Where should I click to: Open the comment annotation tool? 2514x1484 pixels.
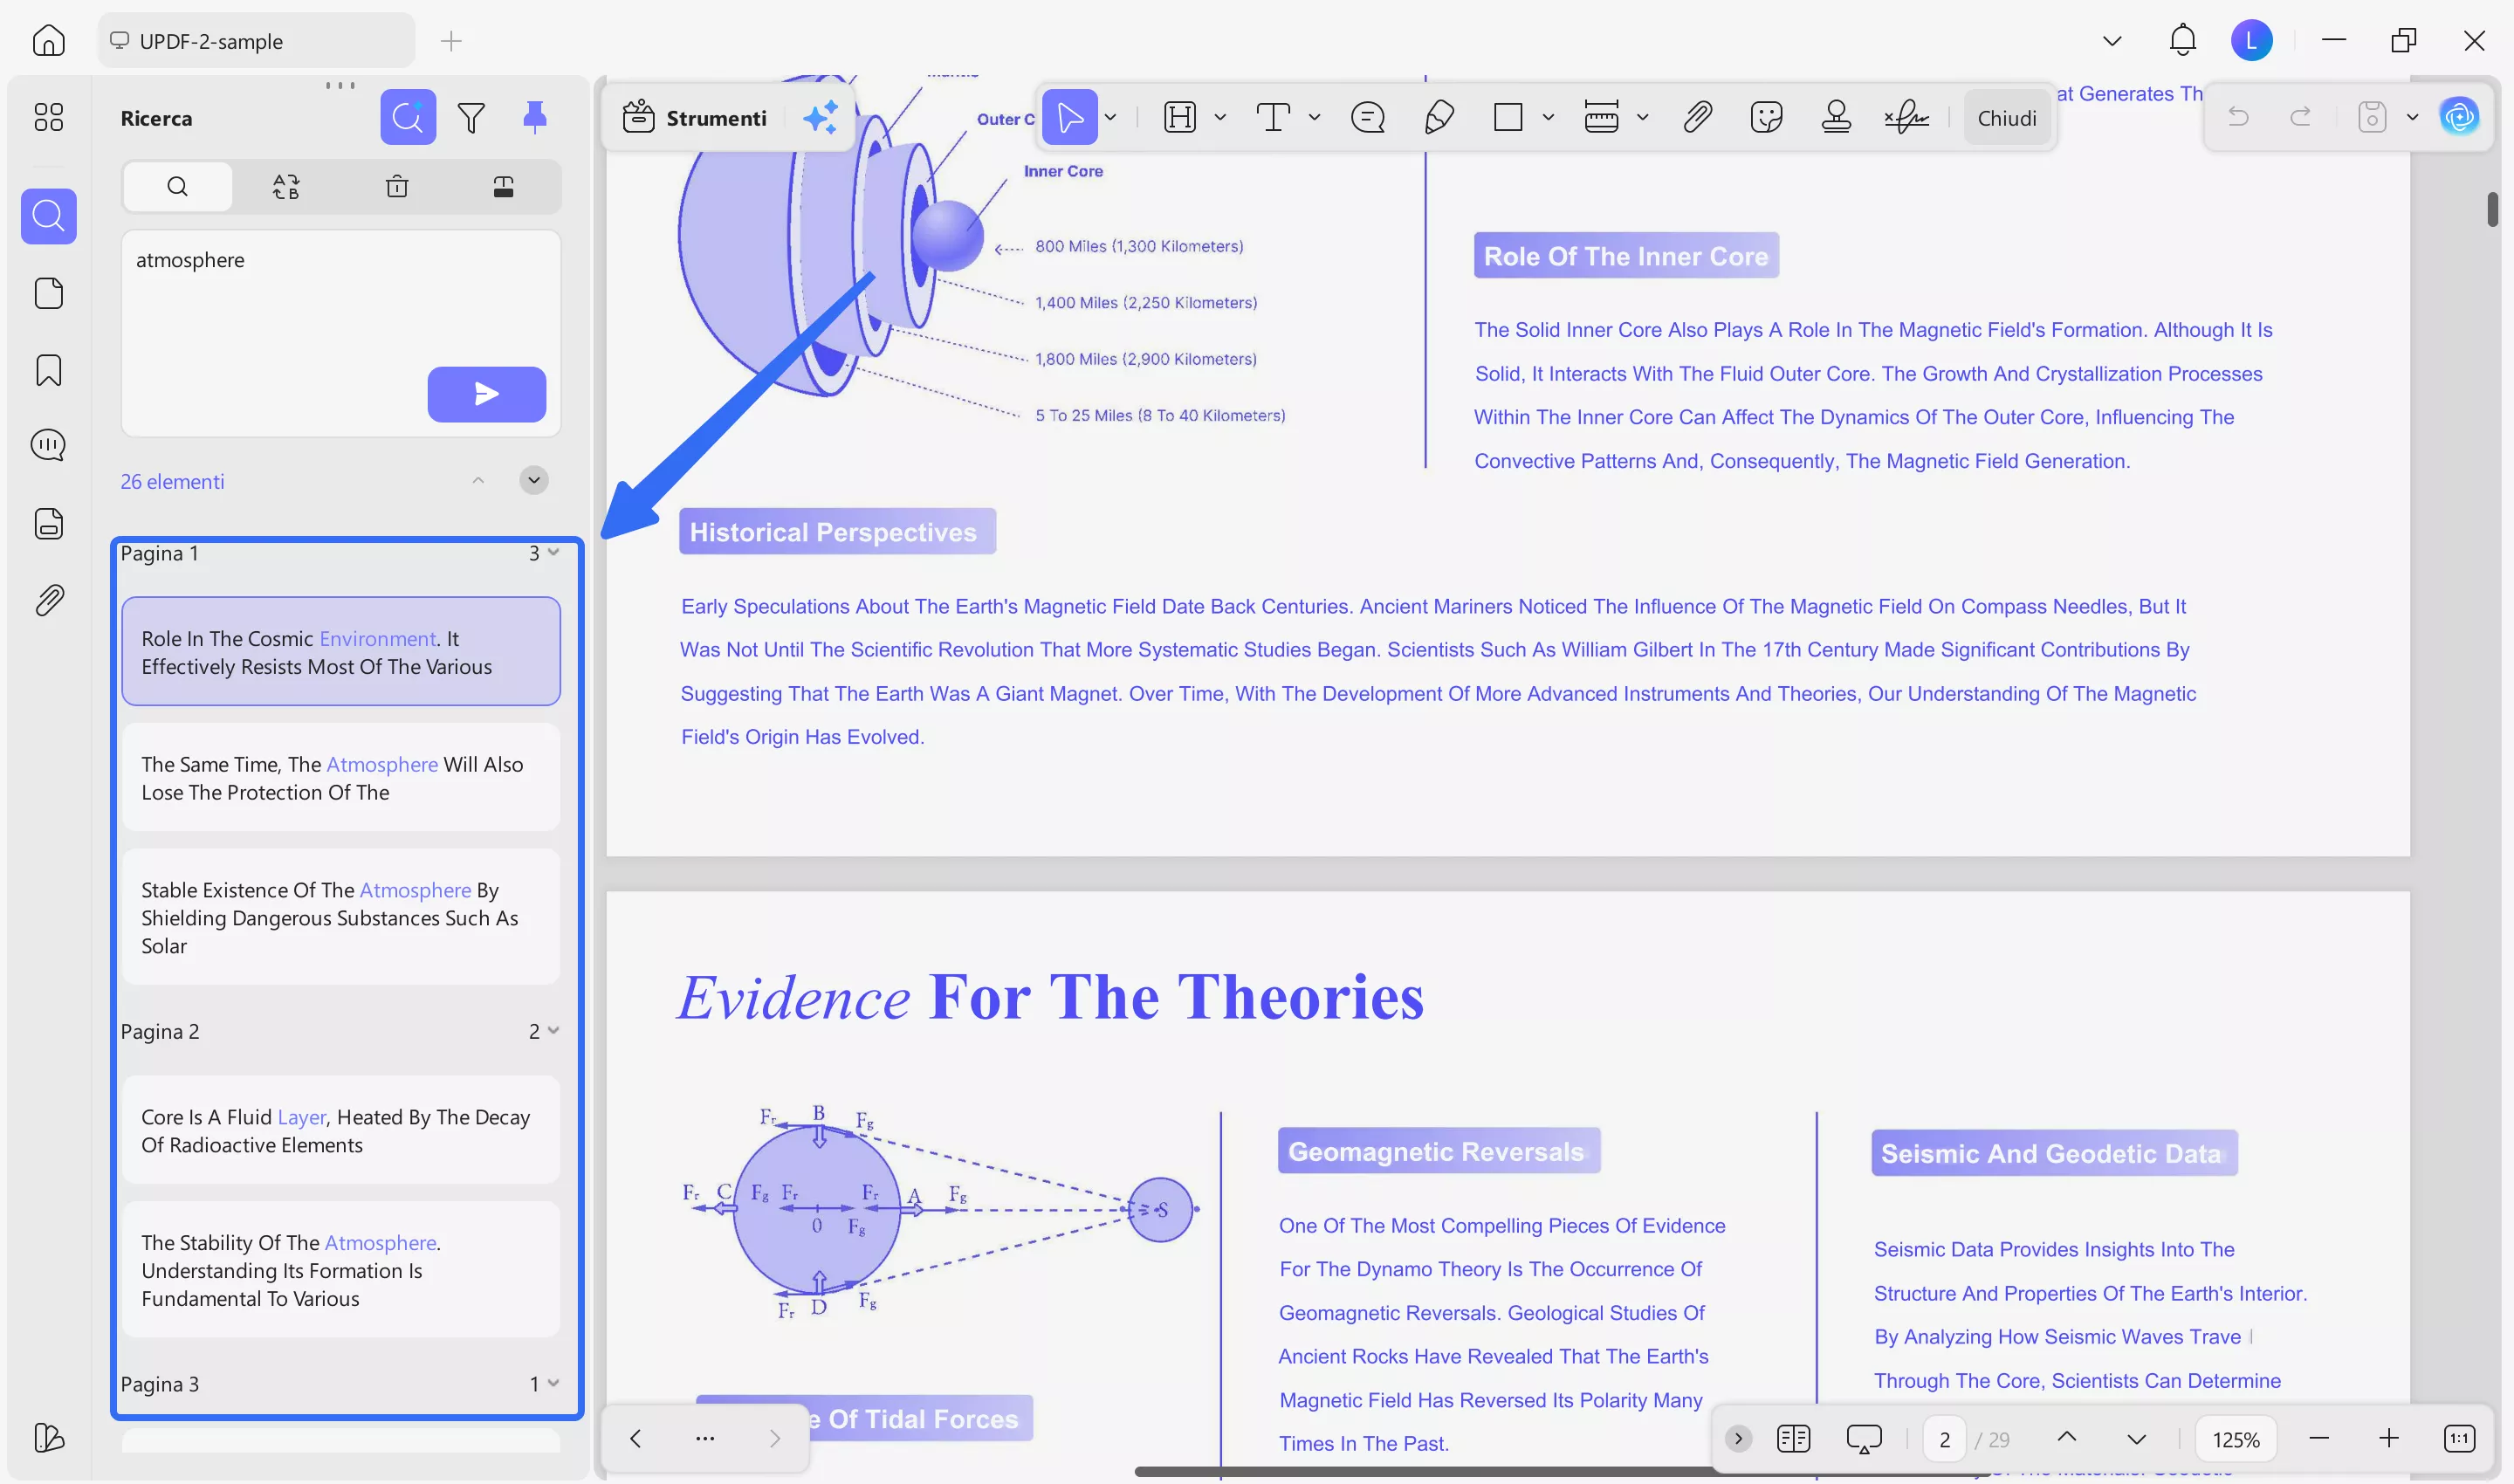1367,117
